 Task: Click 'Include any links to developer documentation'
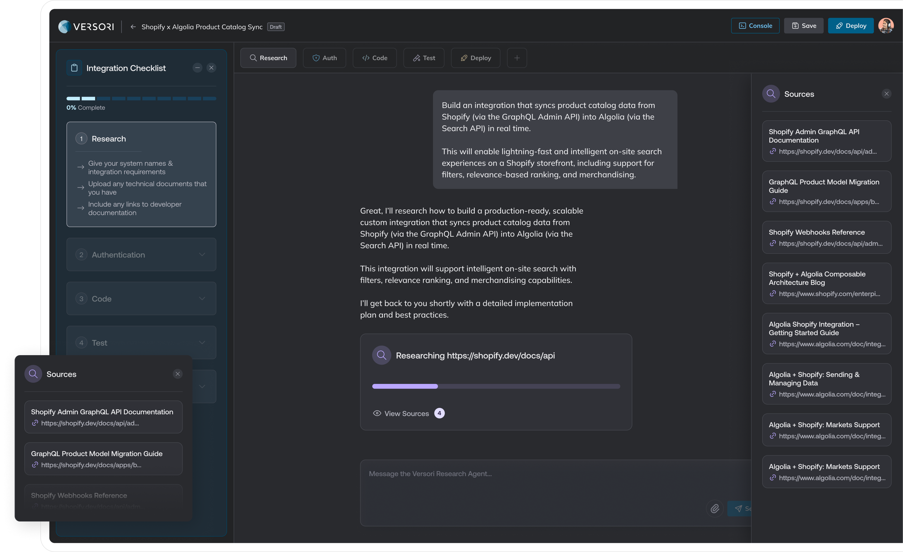(x=135, y=209)
